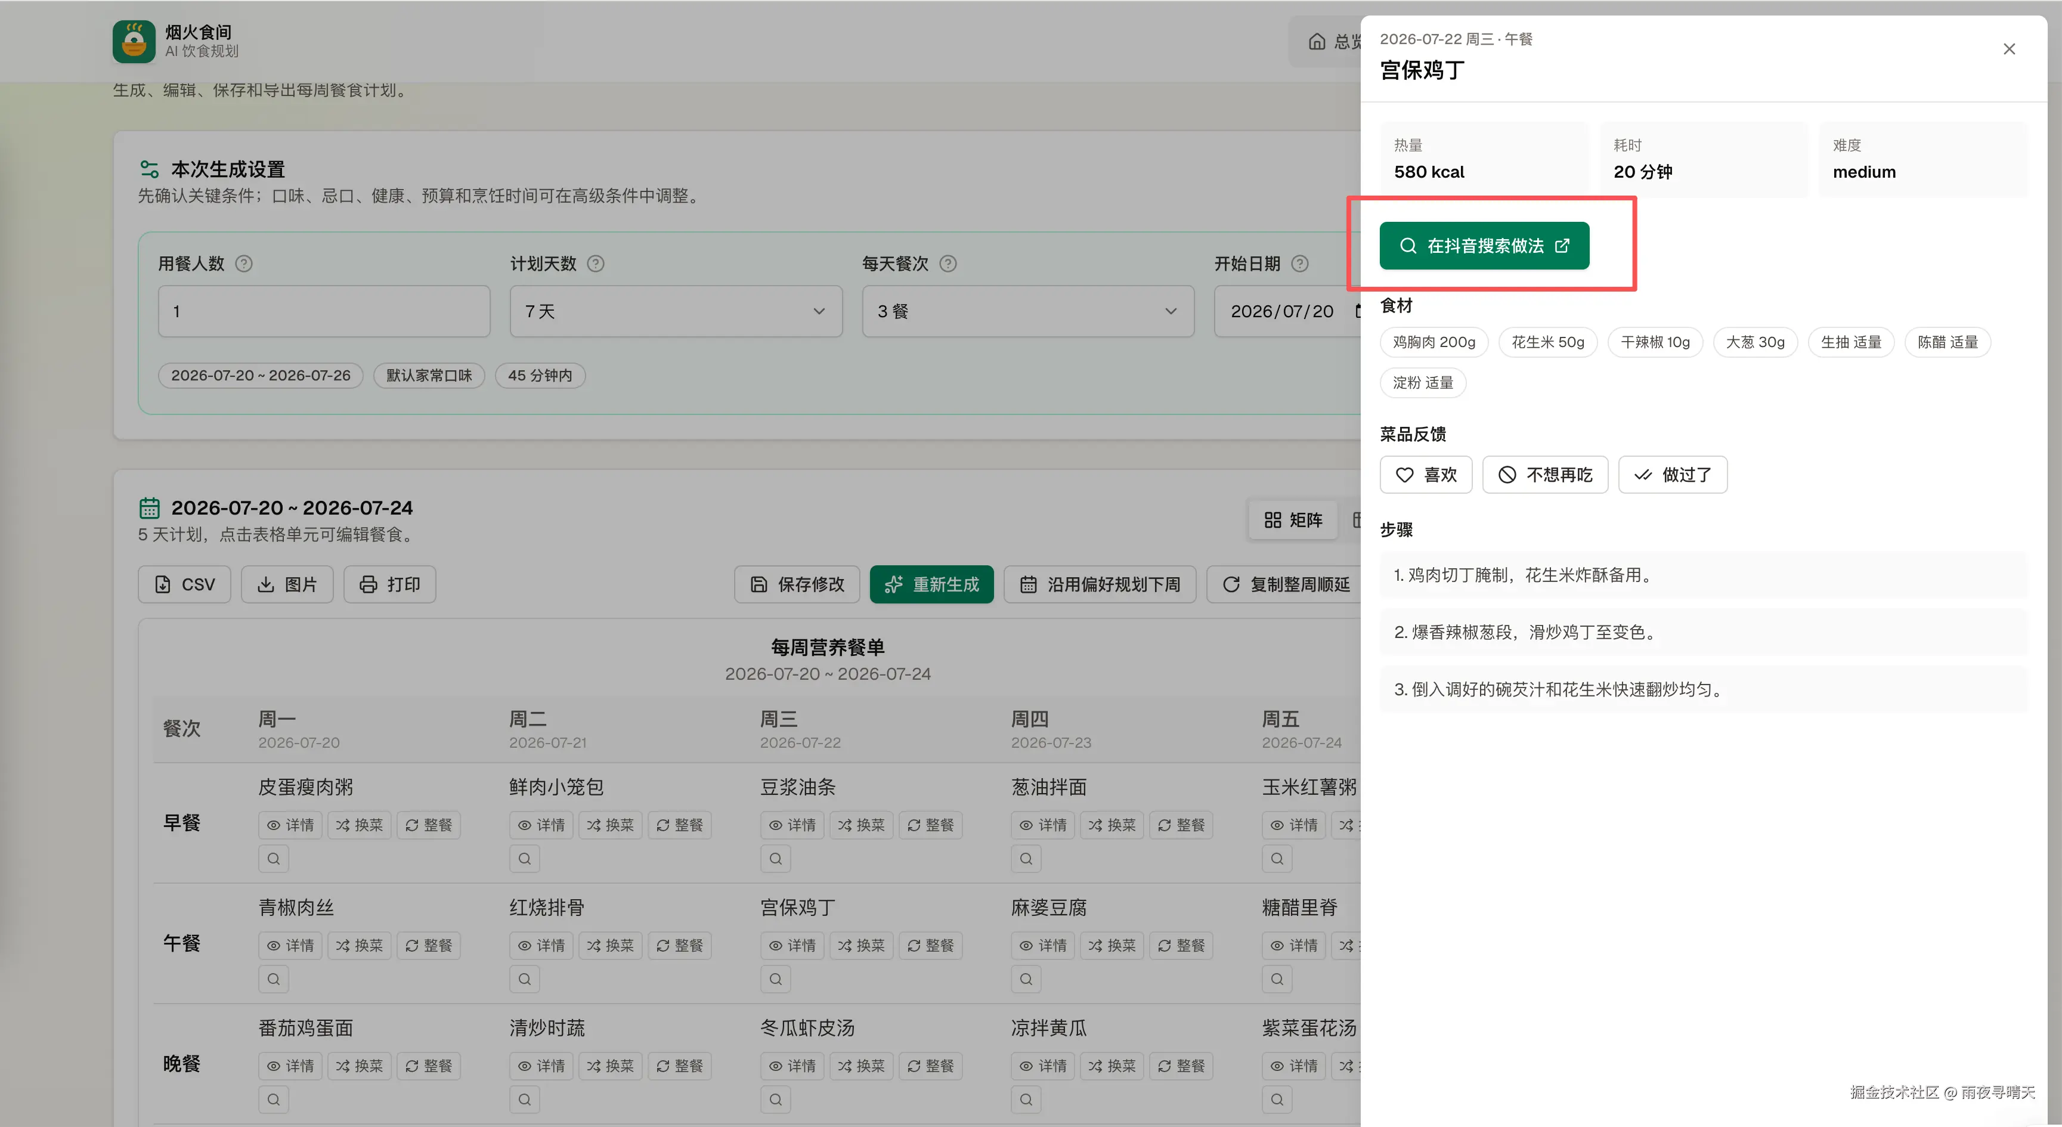The image size is (2062, 1127).
Task: View 详情 for 紫菜蛋花汤
Action: 1295,1066
